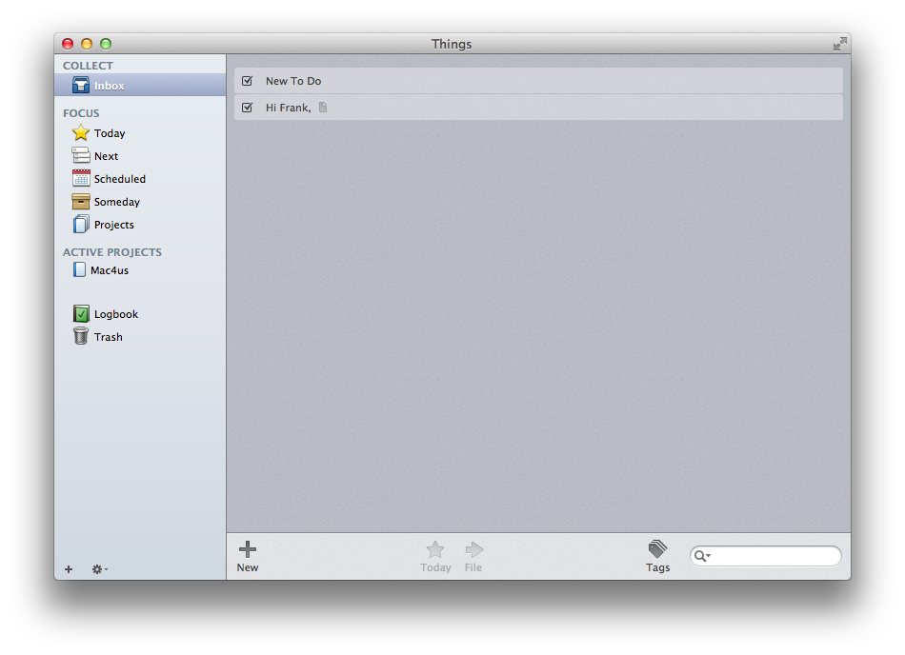Enter full screen with the arrows icon
Viewport: 905px width, 655px height.
pyautogui.click(x=840, y=44)
